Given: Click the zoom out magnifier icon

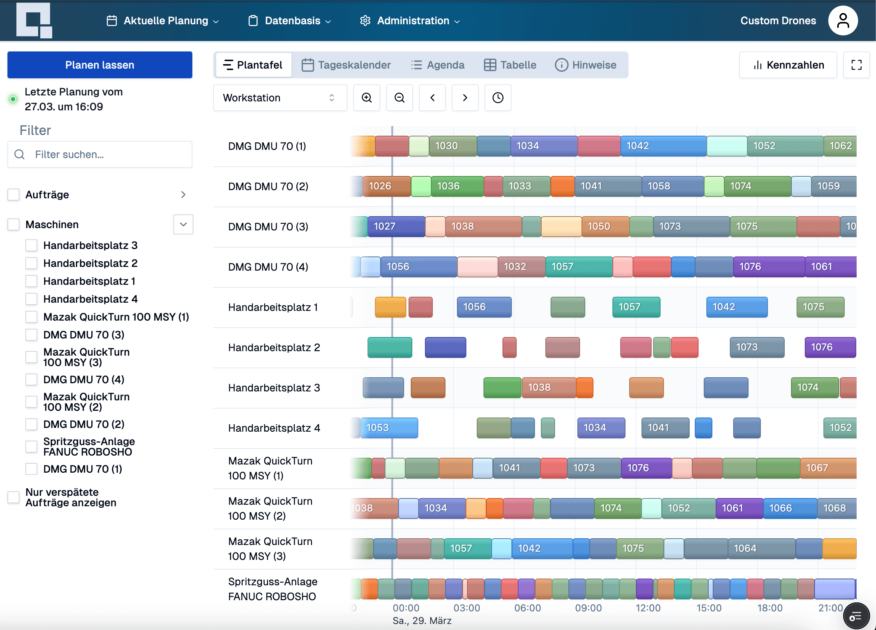Looking at the screenshot, I should (x=399, y=98).
